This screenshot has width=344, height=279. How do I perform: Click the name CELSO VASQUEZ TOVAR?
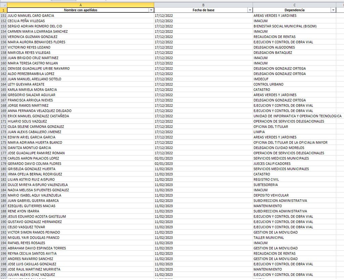26,227
